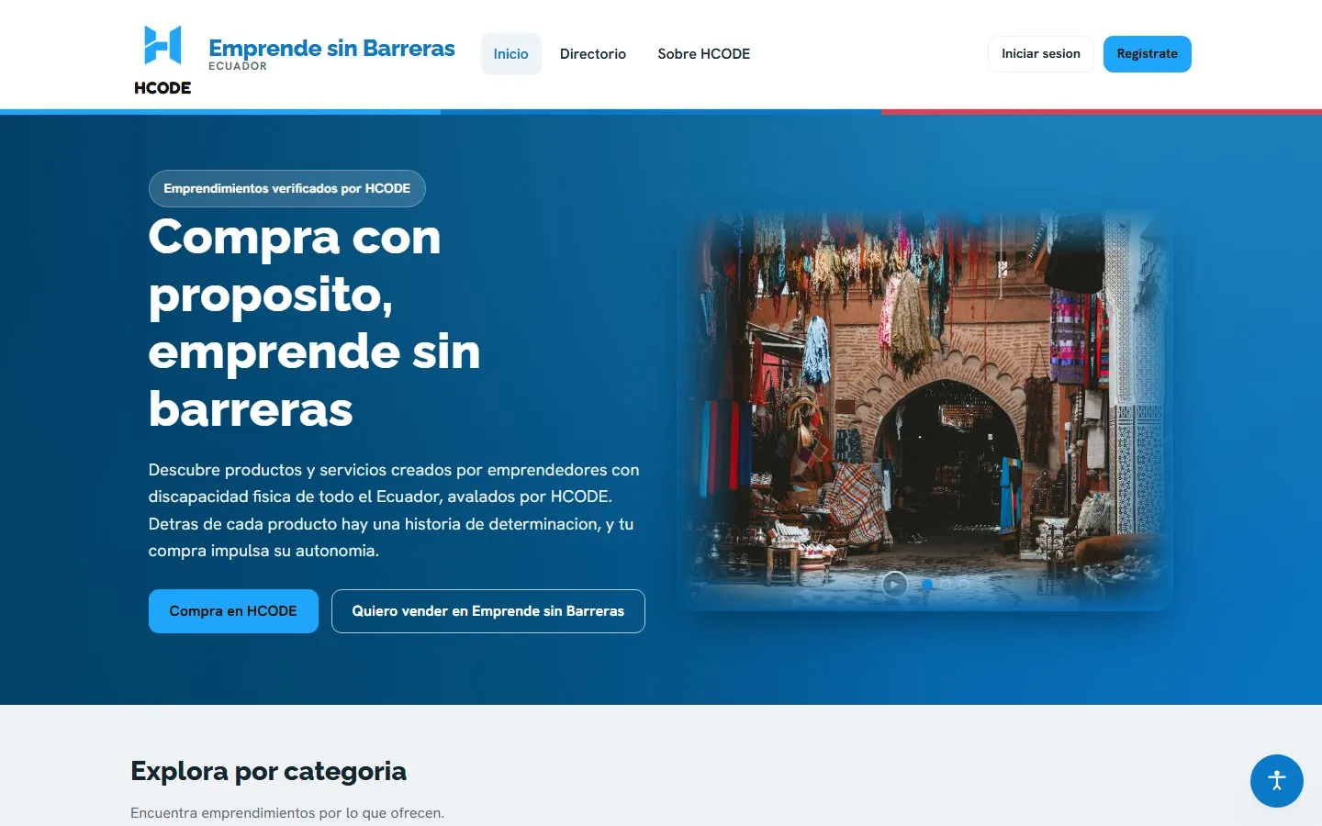The height and width of the screenshot is (826, 1322).
Task: Click the Registrate button
Action: tap(1147, 54)
